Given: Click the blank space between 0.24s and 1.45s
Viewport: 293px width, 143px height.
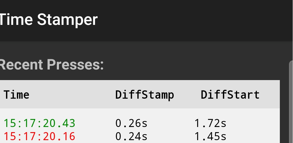Looking at the screenshot, I should coord(171,136).
